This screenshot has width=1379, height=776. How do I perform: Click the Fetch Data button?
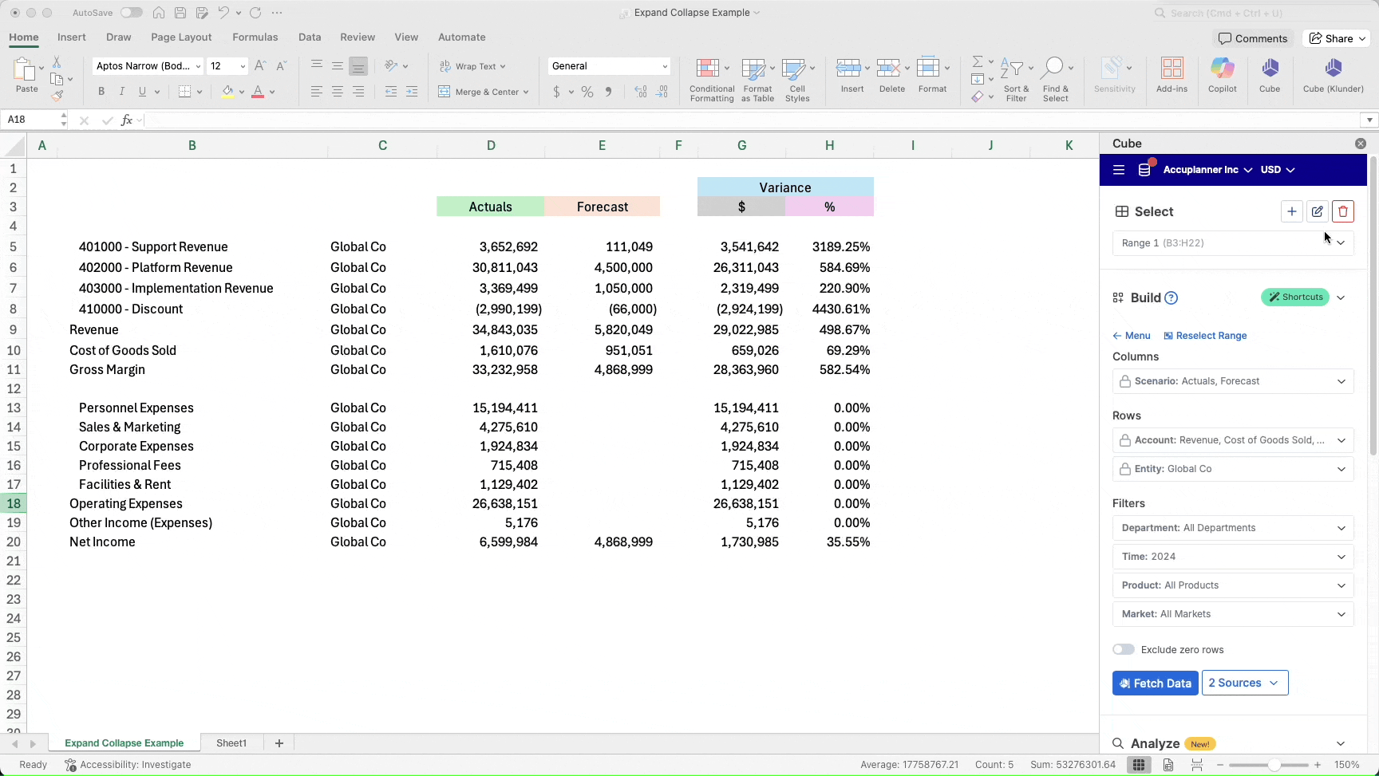[x=1155, y=683]
